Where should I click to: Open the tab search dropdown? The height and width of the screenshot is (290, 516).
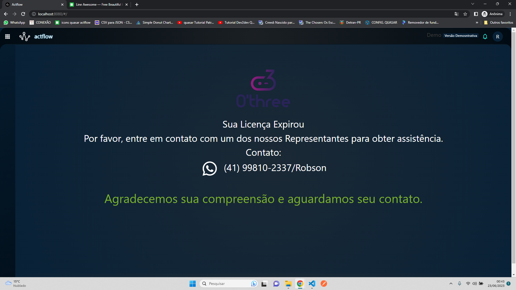coord(473,4)
